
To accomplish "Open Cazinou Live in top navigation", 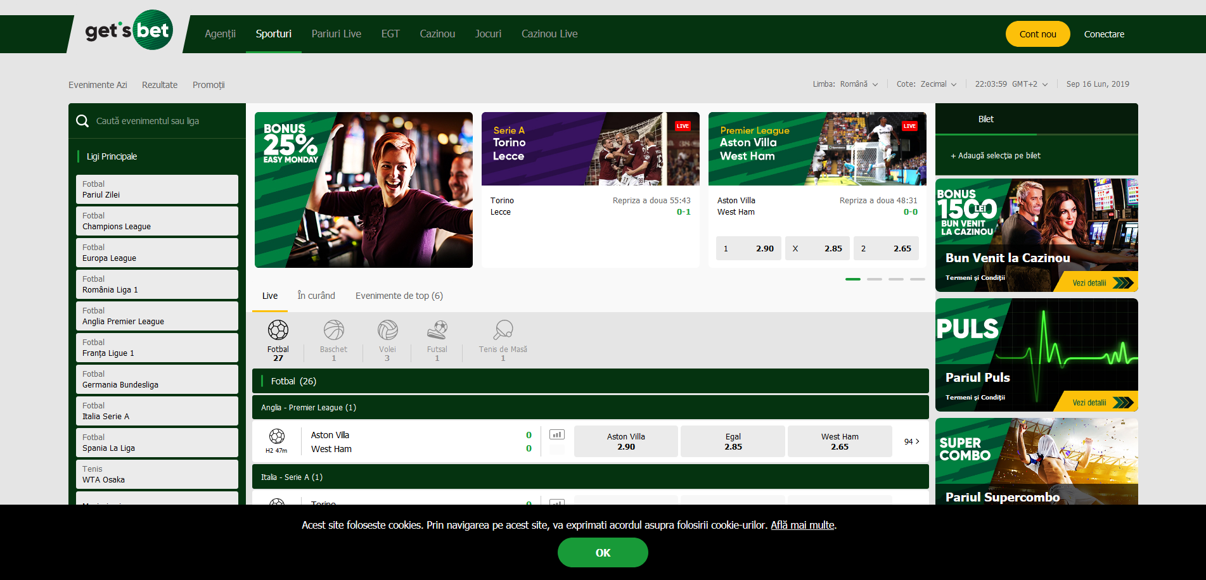I will (x=549, y=34).
